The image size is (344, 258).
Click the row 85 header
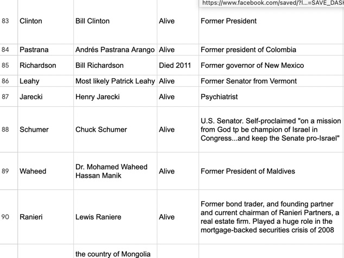pos(6,66)
